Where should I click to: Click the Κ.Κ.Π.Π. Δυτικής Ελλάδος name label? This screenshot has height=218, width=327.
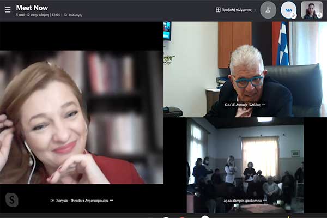point(242,105)
